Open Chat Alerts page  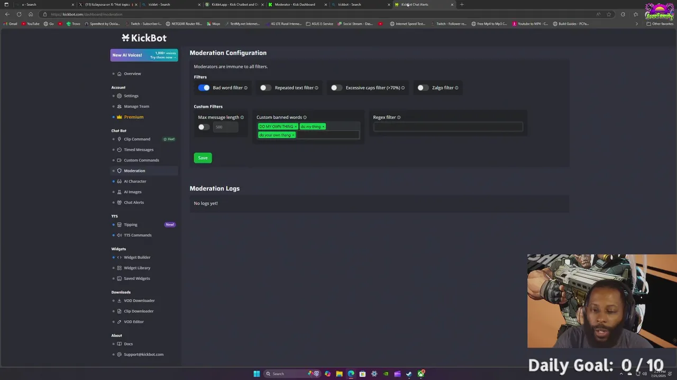(133, 203)
